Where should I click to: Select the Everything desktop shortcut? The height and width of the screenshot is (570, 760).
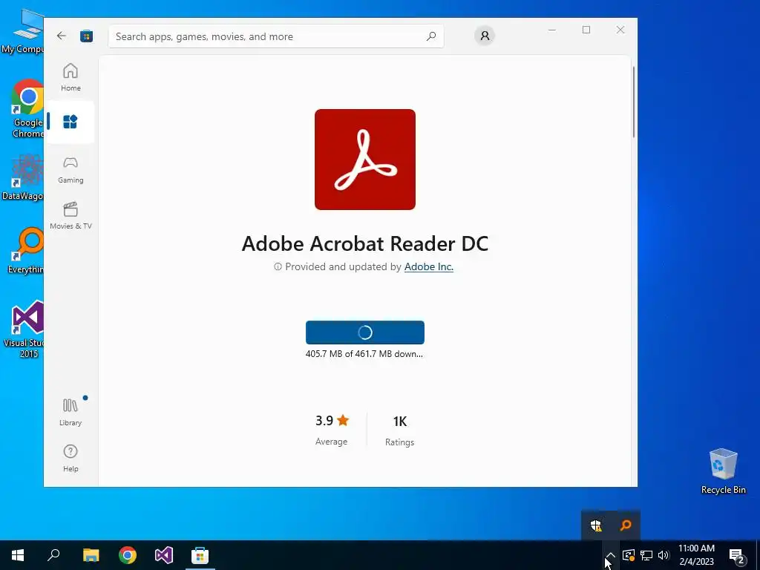click(x=25, y=251)
